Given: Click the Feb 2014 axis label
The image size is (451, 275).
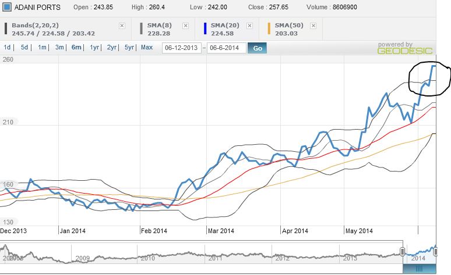Looking at the screenshot, I should [154, 231].
